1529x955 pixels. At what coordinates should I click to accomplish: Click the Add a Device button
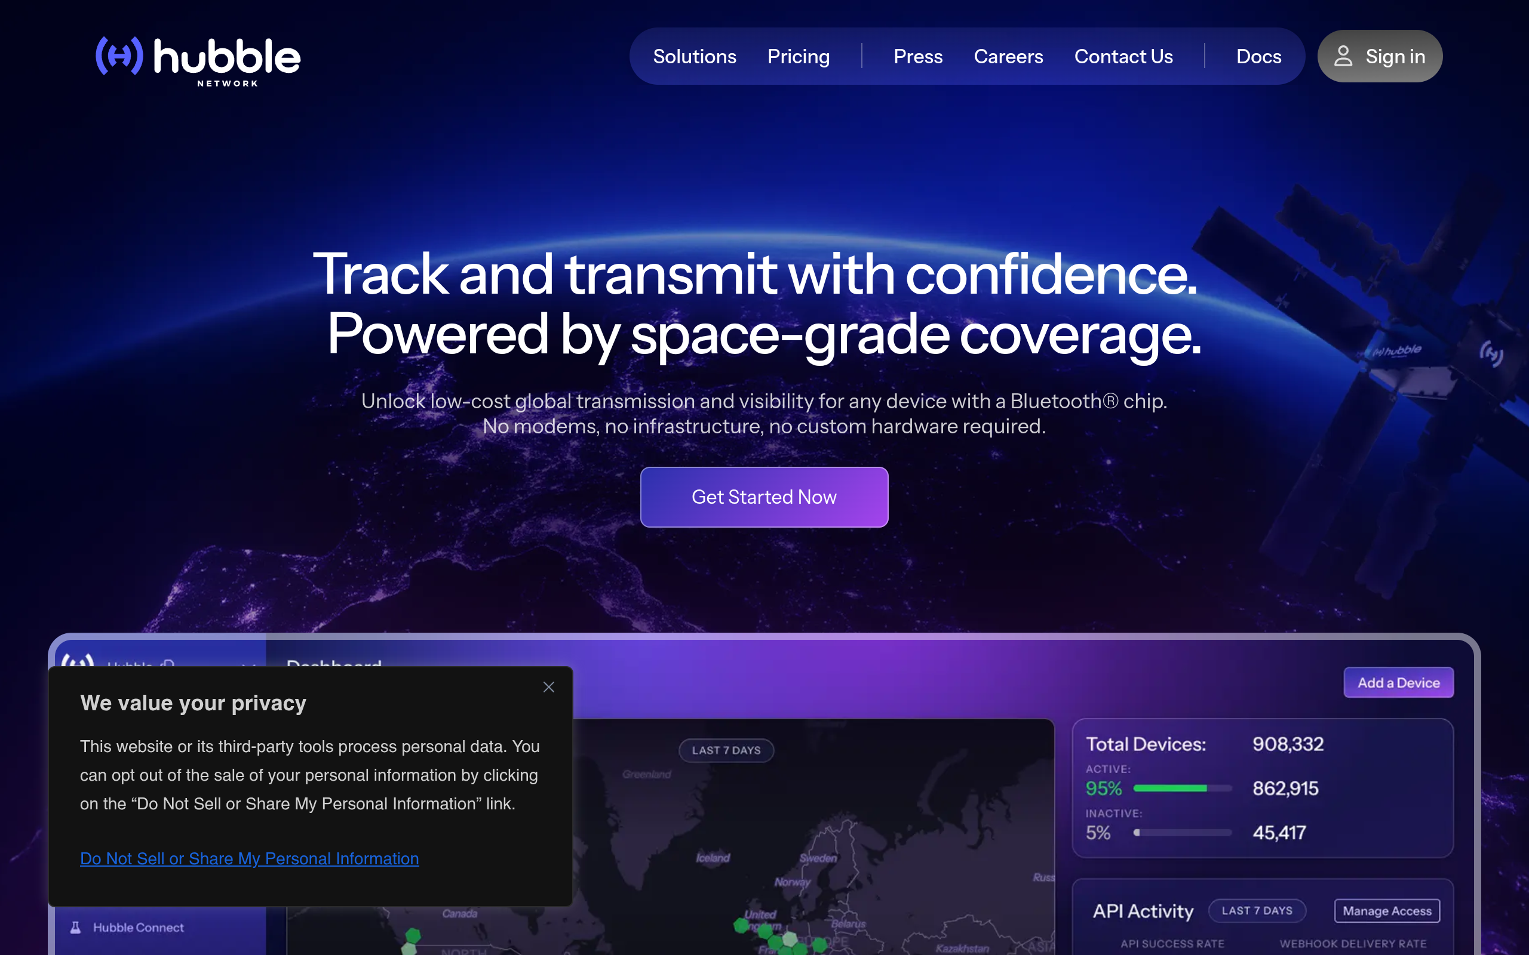(1399, 683)
